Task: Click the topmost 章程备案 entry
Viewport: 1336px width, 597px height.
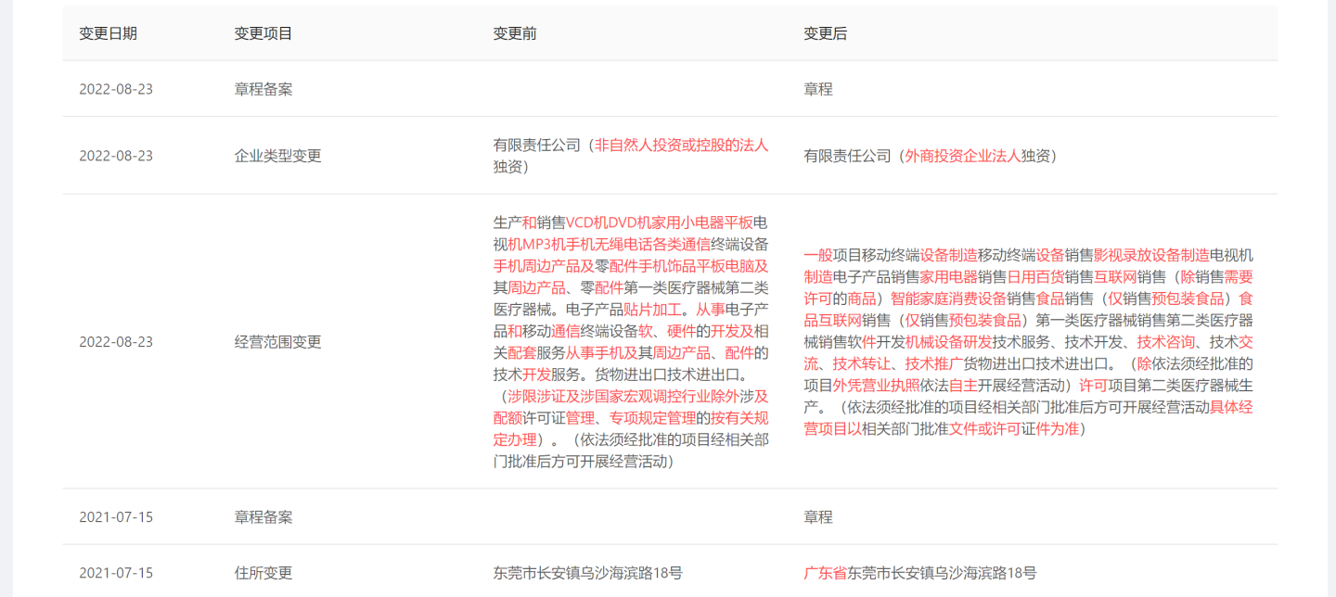Action: pos(263,89)
